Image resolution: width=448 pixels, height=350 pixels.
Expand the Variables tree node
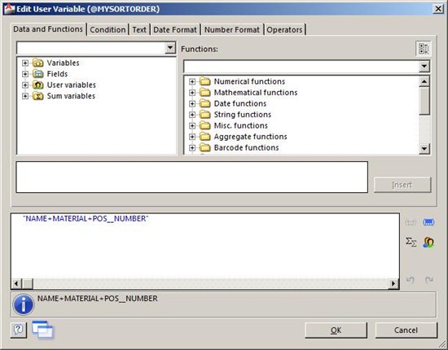coord(25,63)
